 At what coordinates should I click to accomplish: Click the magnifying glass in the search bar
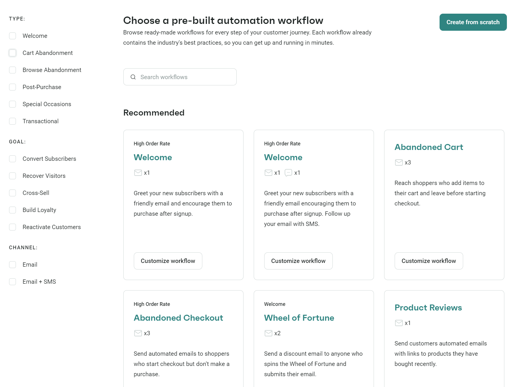pos(133,77)
